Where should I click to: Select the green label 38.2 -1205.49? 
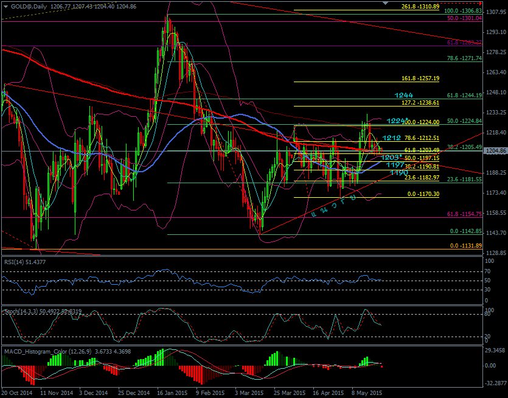pyautogui.click(x=465, y=147)
